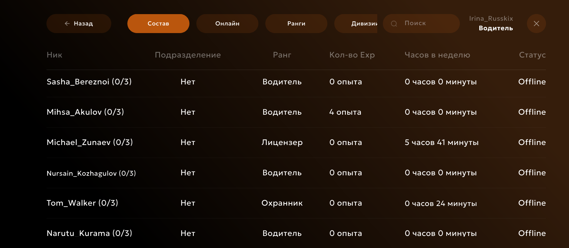Click the Часов в неделю column header
The height and width of the screenshot is (248, 569).
tap(437, 55)
